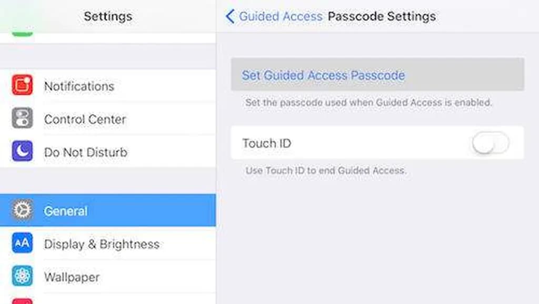Open the Control Center label in sidebar
539x304 pixels.
click(x=85, y=119)
